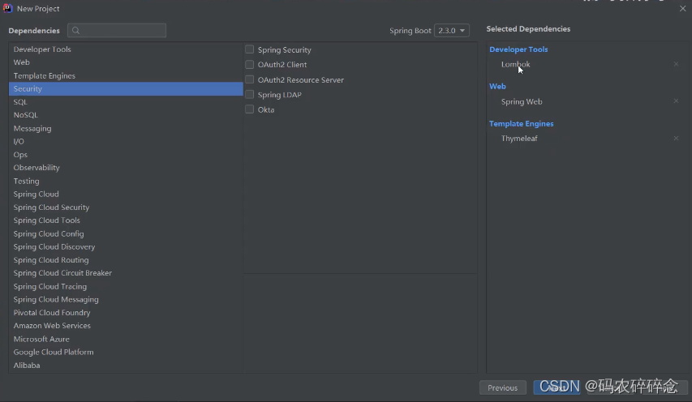
Task: Select the Spring Cloud category
Action: tap(126, 194)
